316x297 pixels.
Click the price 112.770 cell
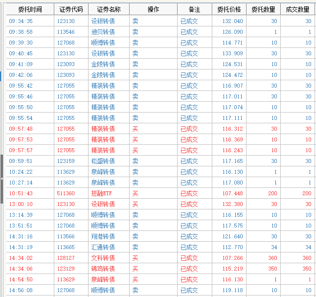click(x=232, y=247)
